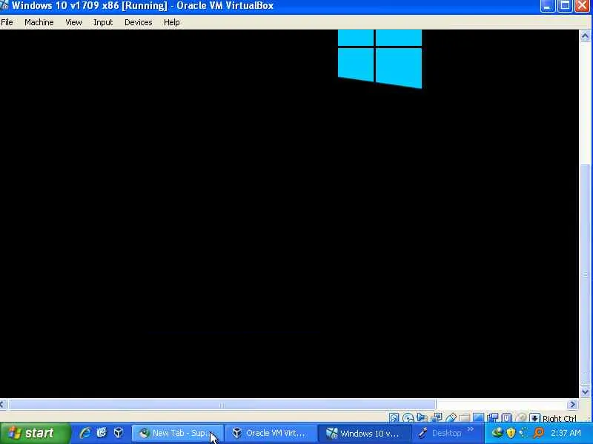Viewport: 593px width, 444px height.
Task: Switch to Windows 10 VM taskbar button
Action: tap(365, 433)
